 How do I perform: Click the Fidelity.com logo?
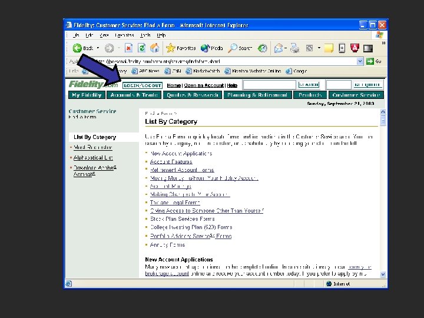pos(93,84)
